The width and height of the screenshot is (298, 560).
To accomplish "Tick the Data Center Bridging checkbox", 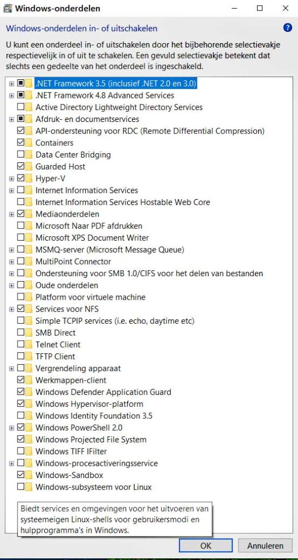I will [x=21, y=155].
